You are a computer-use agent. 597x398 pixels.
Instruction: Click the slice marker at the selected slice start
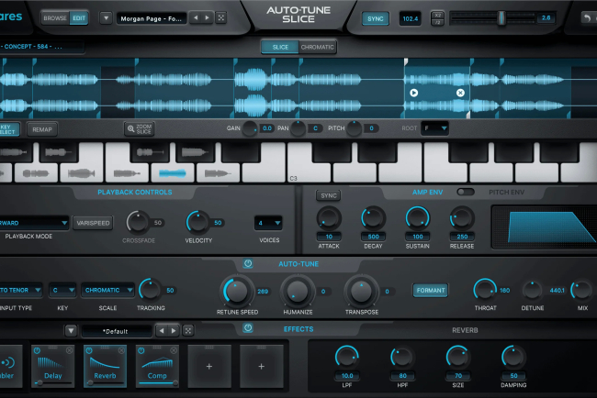[406, 61]
